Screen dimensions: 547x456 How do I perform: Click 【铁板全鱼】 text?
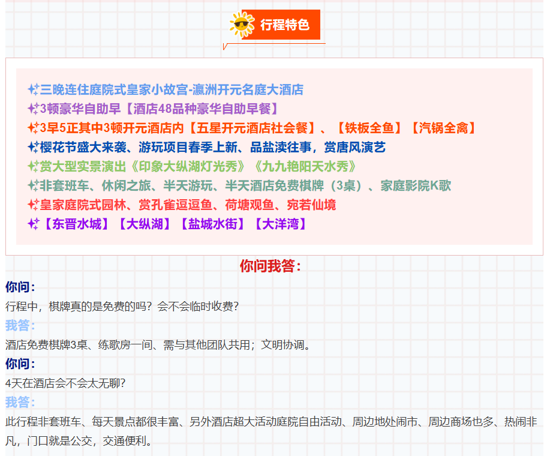(369, 128)
